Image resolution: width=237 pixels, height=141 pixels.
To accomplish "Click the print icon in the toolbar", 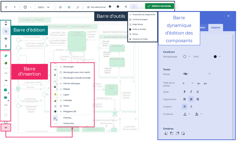I will pyautogui.click(x=118, y=6).
